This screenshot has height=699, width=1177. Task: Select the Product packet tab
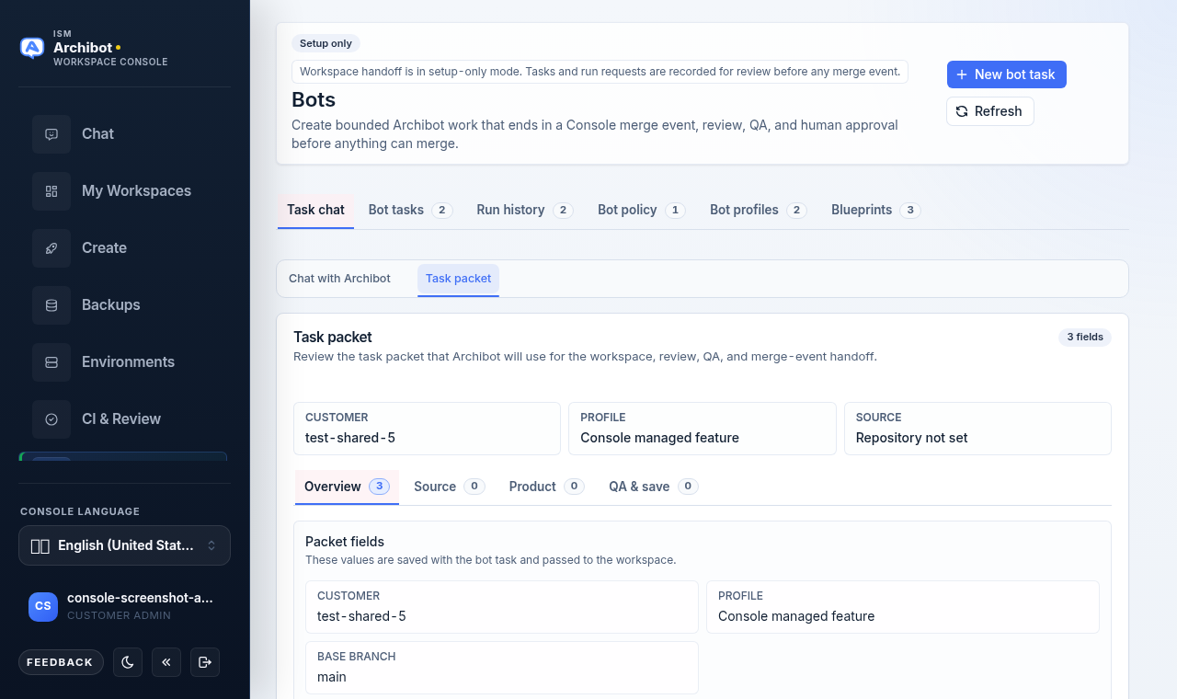[546, 487]
